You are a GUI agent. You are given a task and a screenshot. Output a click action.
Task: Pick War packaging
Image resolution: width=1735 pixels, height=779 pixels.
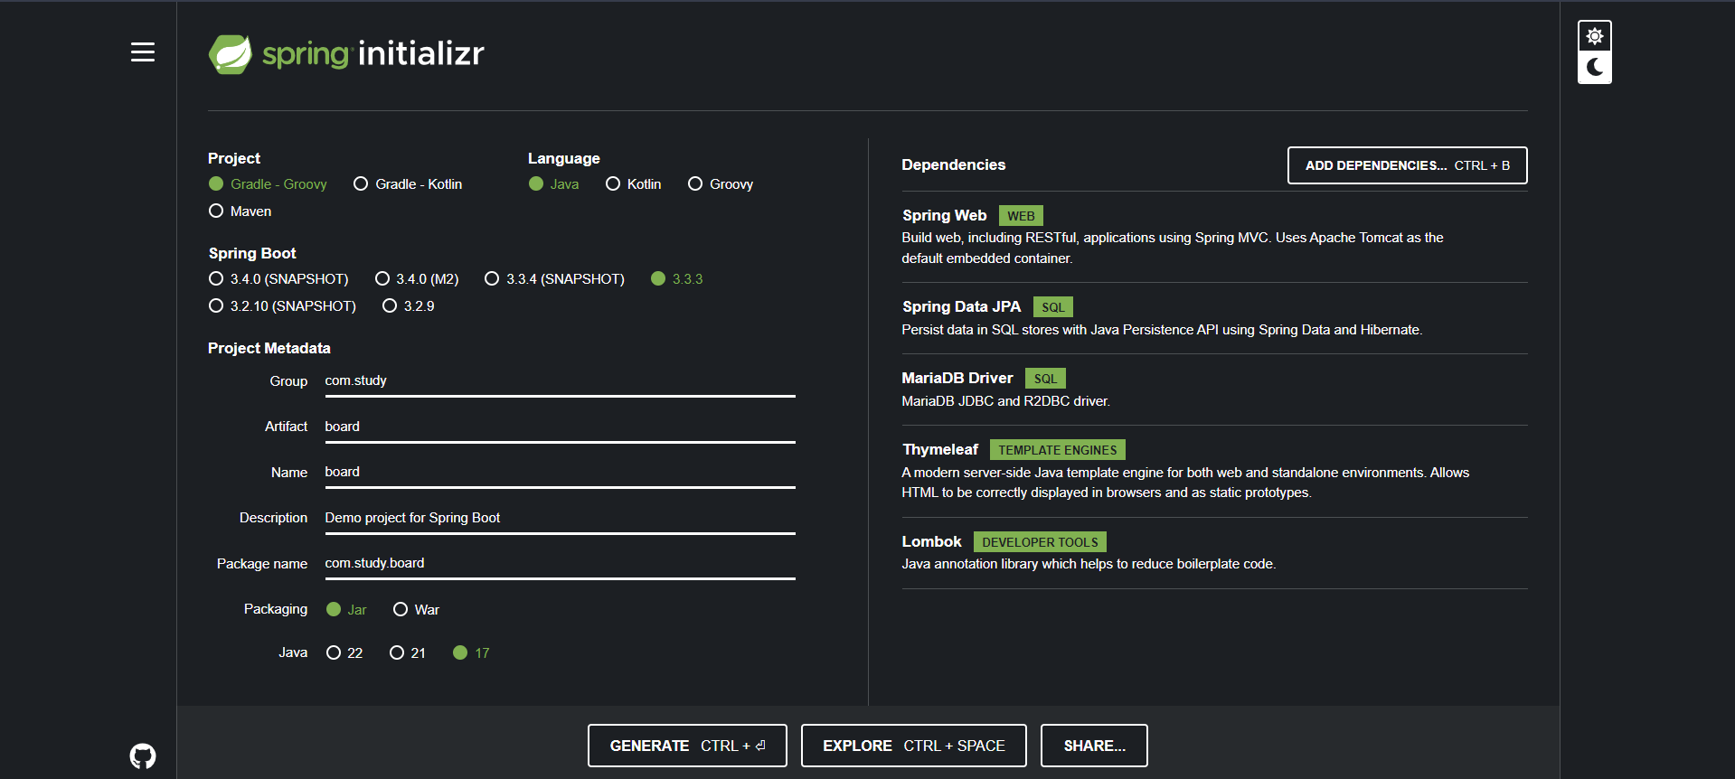pyautogui.click(x=416, y=610)
